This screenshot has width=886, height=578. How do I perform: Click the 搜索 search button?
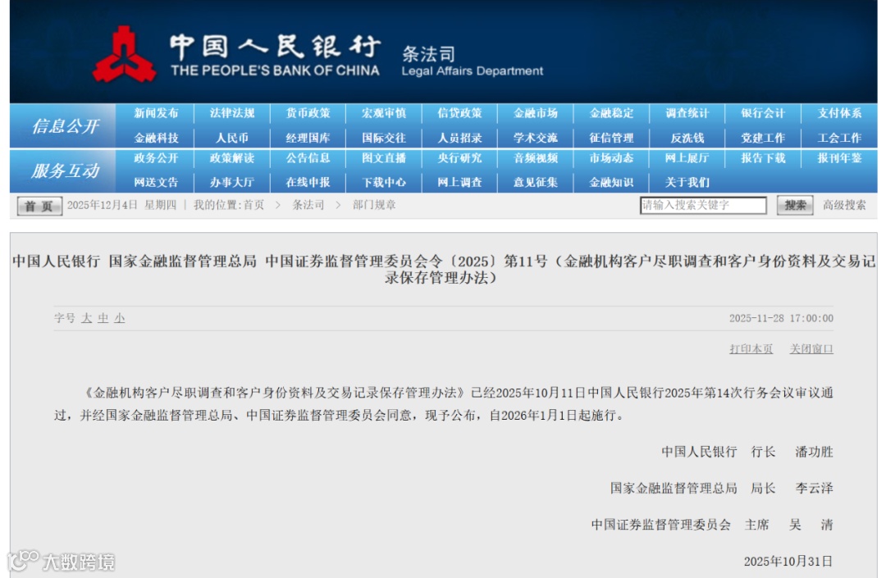click(795, 206)
